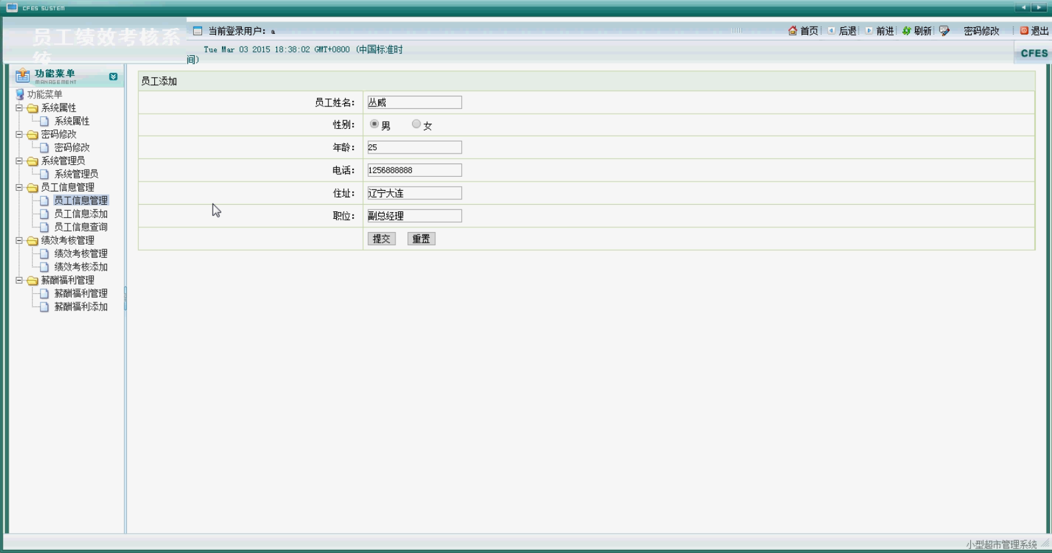Click the 提交 submit button

tap(381, 239)
